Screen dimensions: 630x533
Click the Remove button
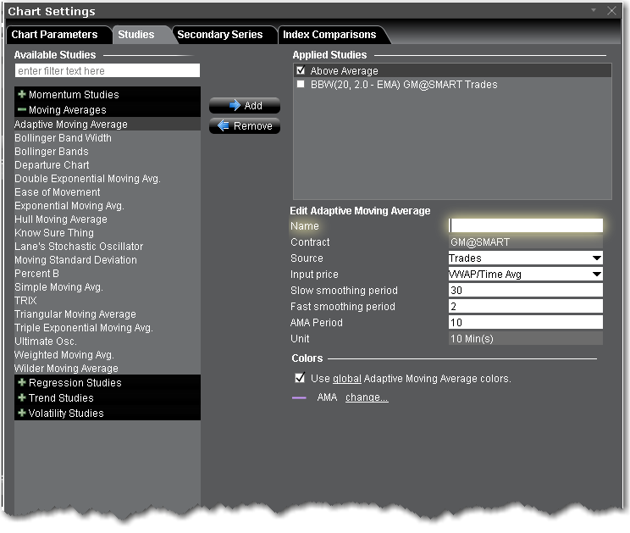pyautogui.click(x=245, y=126)
